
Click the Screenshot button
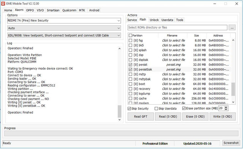pos(231,143)
